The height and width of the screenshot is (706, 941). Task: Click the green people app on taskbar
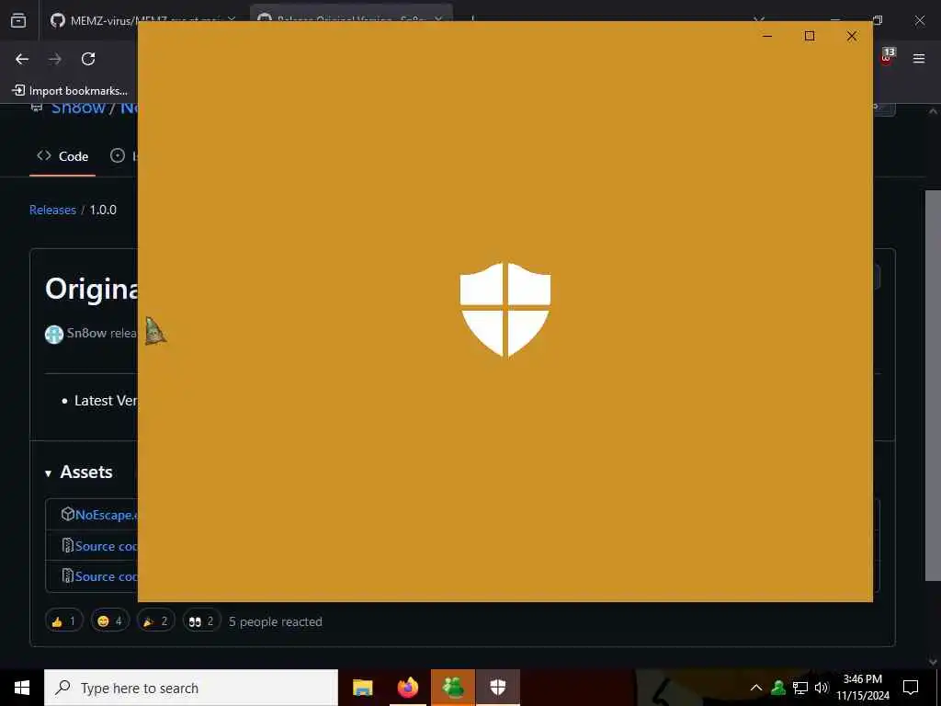453,688
